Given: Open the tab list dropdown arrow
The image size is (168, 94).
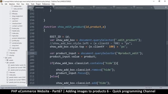Looking at the screenshot, I should 166,7.
